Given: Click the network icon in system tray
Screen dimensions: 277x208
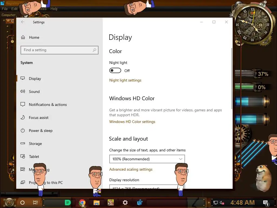Looking at the screenshot, I should tap(215, 203).
